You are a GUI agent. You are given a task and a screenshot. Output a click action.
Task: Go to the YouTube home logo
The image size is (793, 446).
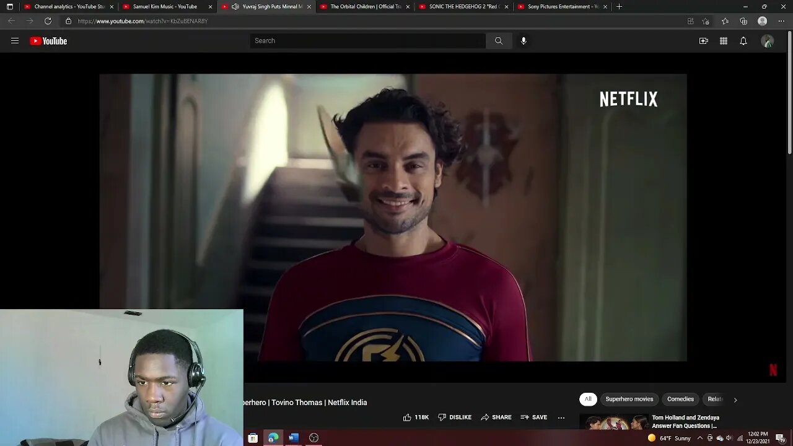[x=48, y=41]
